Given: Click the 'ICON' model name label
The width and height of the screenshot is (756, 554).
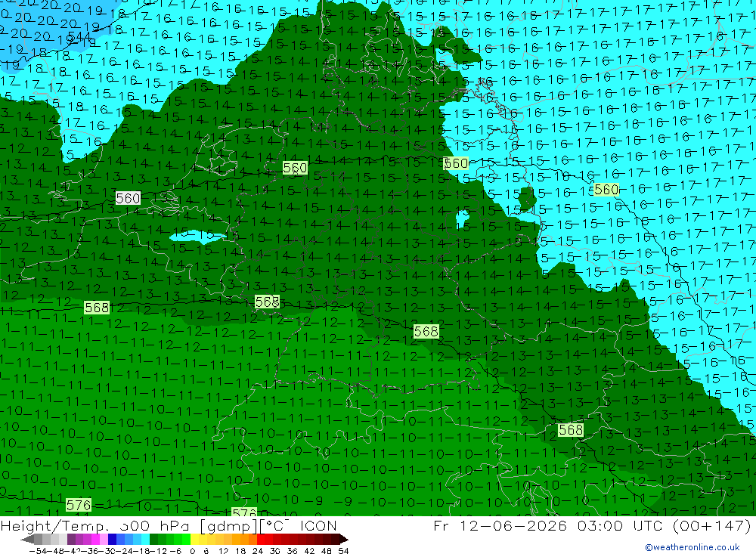Looking at the screenshot, I should tap(318, 525).
